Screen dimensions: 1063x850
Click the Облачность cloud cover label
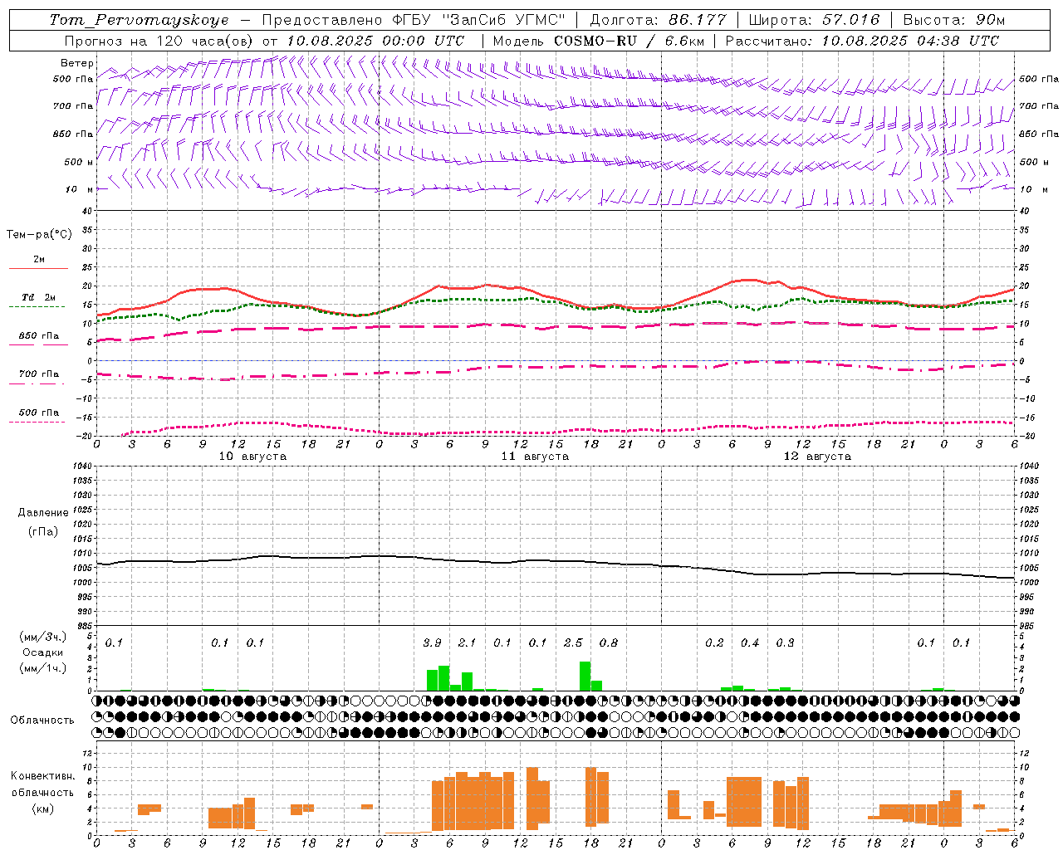42,721
